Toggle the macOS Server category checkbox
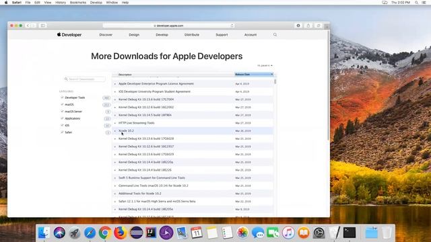This screenshot has width=431, height=242. (x=62, y=112)
